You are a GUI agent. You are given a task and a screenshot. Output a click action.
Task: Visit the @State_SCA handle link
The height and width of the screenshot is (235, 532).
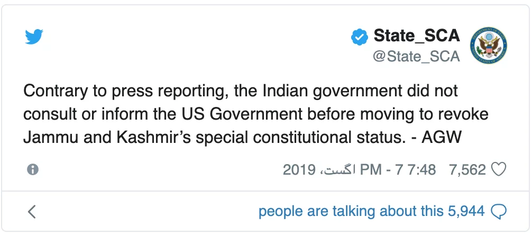coord(416,56)
